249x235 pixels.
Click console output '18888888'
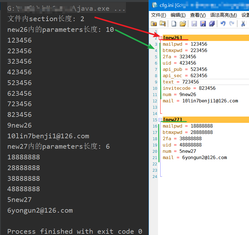click(24, 157)
